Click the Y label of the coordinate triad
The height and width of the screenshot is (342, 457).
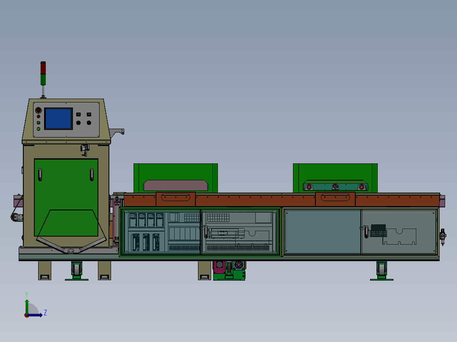pos(27,295)
